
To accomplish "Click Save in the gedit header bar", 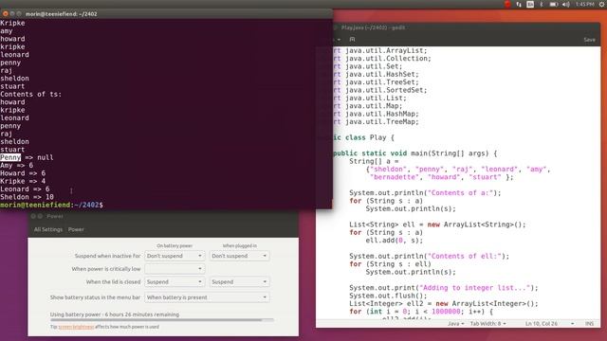I will [589, 40].
